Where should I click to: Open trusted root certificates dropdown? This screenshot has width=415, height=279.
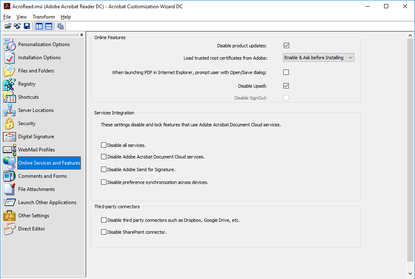coord(318,58)
